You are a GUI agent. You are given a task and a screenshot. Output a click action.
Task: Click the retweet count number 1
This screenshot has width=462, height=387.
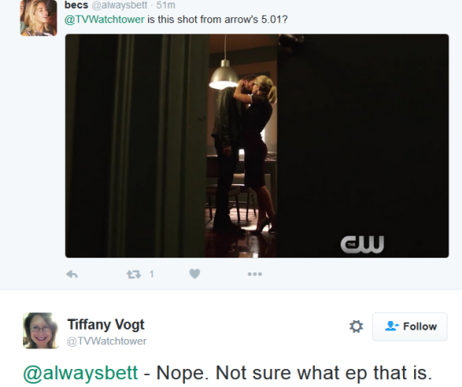(151, 274)
